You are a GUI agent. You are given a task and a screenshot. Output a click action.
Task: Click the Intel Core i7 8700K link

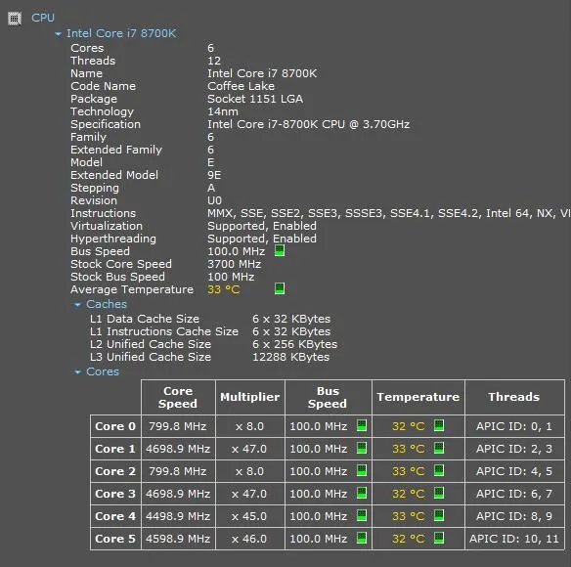pyautogui.click(x=121, y=33)
